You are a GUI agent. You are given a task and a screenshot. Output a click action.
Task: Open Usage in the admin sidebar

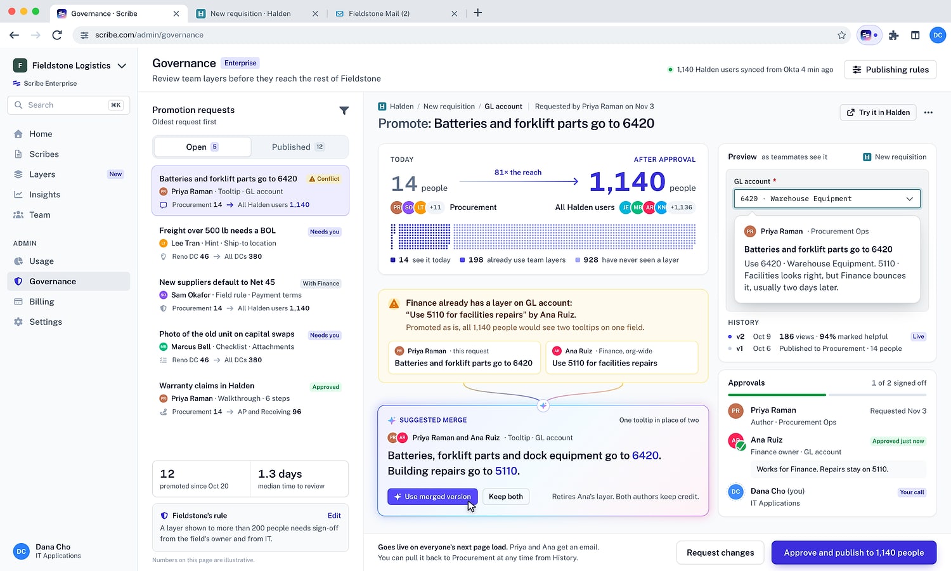point(68,261)
